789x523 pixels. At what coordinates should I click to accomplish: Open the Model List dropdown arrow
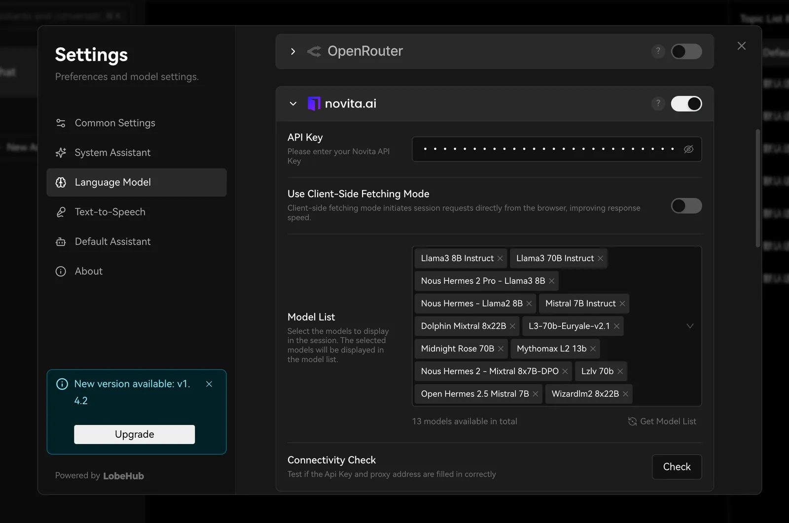(690, 326)
